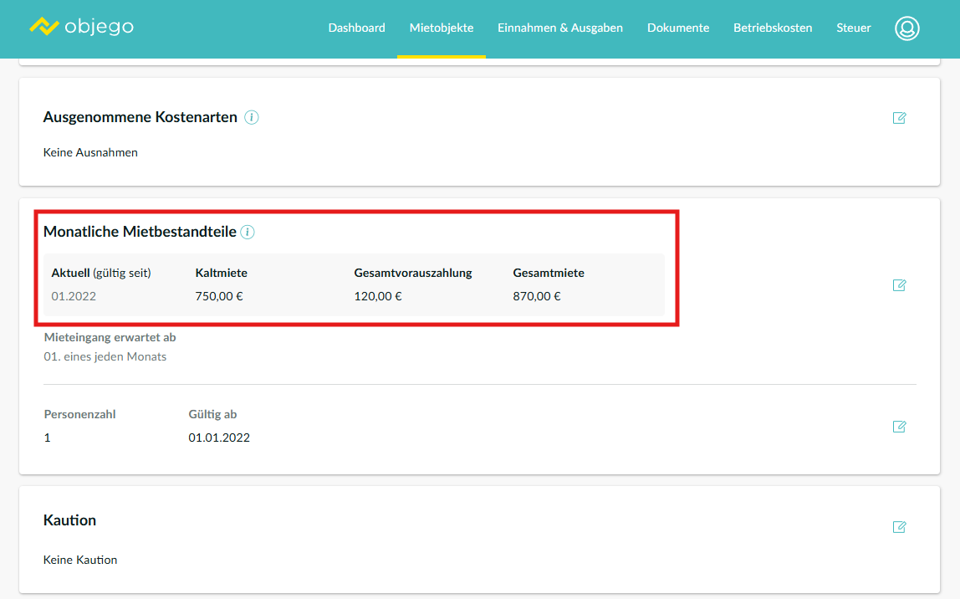Click the "Keine Kaution" text
The width and height of the screenshot is (960, 599).
tap(80, 560)
